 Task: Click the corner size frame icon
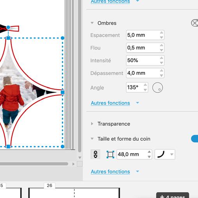pyautogui.click(x=110, y=154)
